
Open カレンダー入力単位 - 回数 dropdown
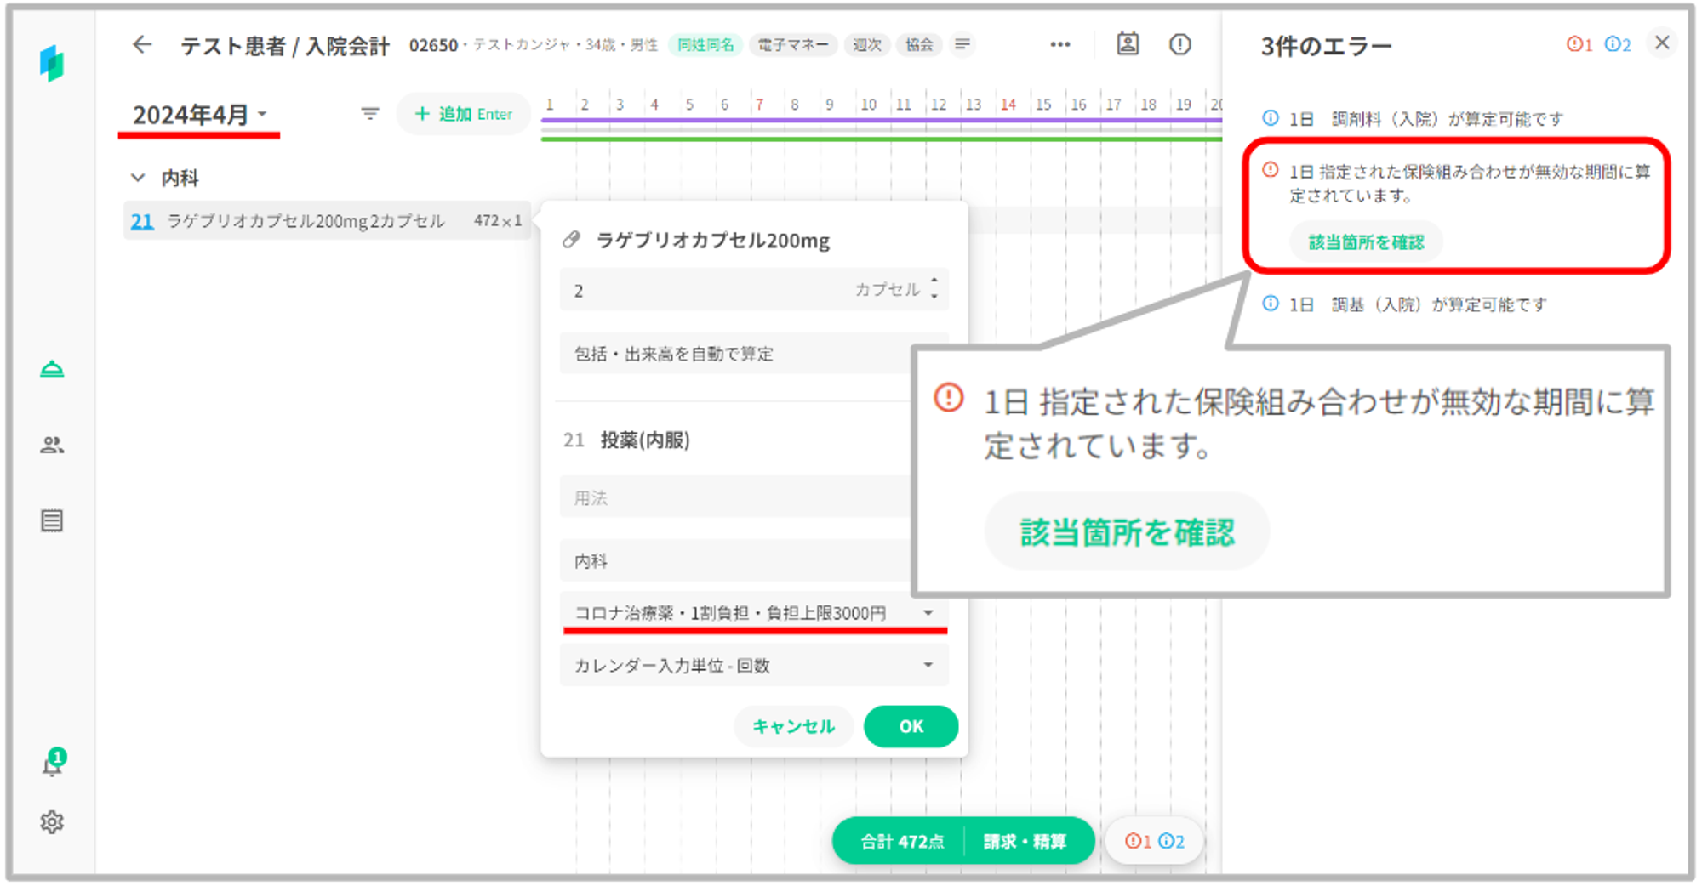point(754,665)
